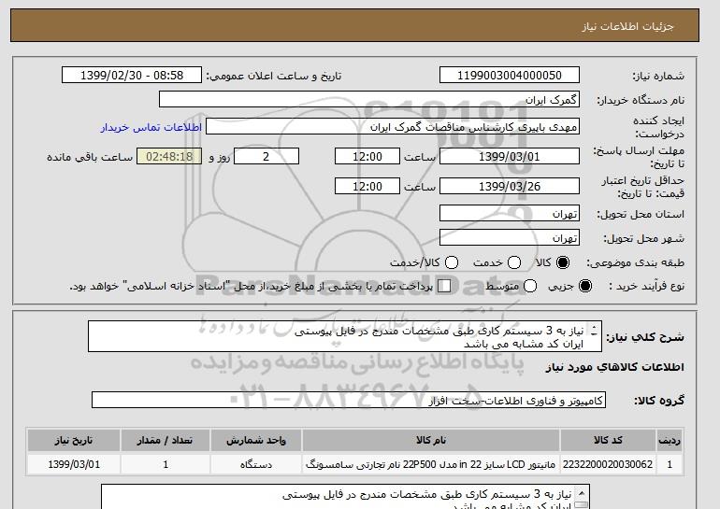
Task: Select the جزیی purchase type radio
Action: pyautogui.click(x=585, y=286)
